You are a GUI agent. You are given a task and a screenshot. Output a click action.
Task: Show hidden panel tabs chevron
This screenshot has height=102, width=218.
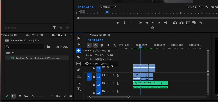click(x=71, y=35)
